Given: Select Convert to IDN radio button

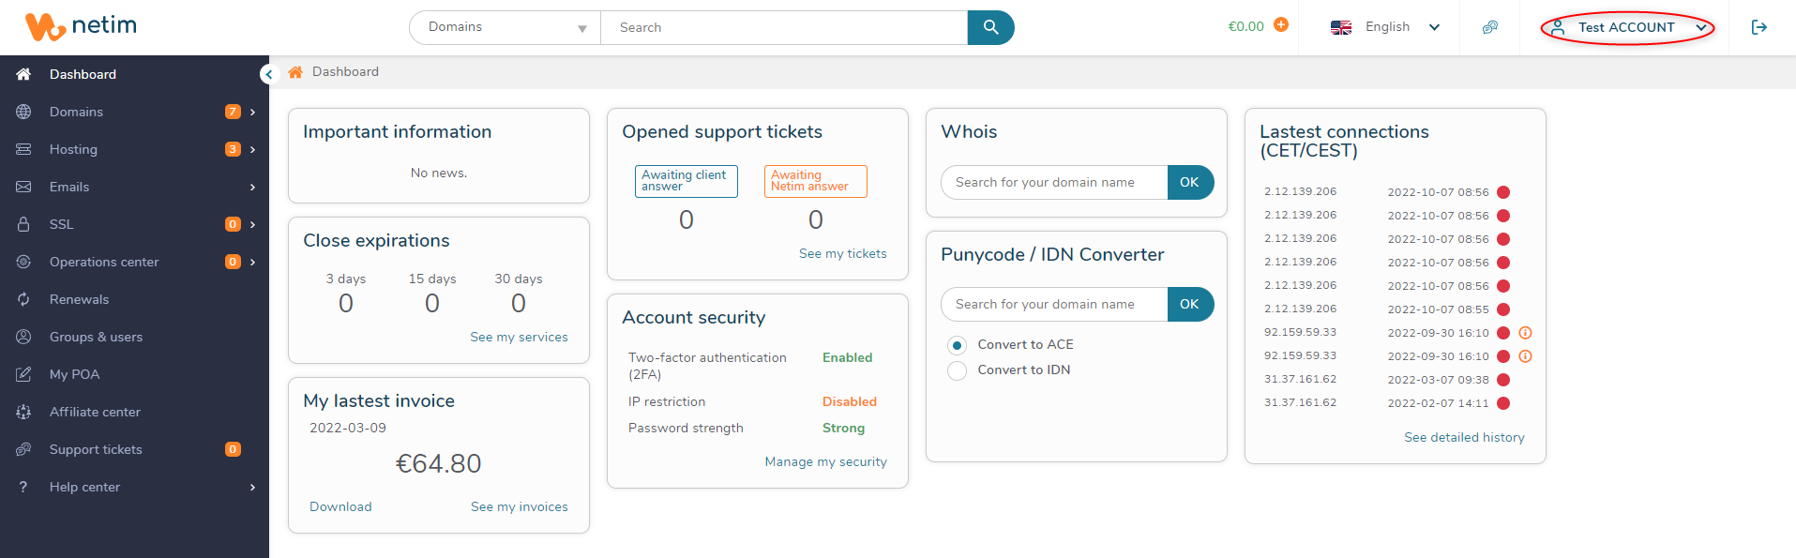Looking at the screenshot, I should (957, 370).
